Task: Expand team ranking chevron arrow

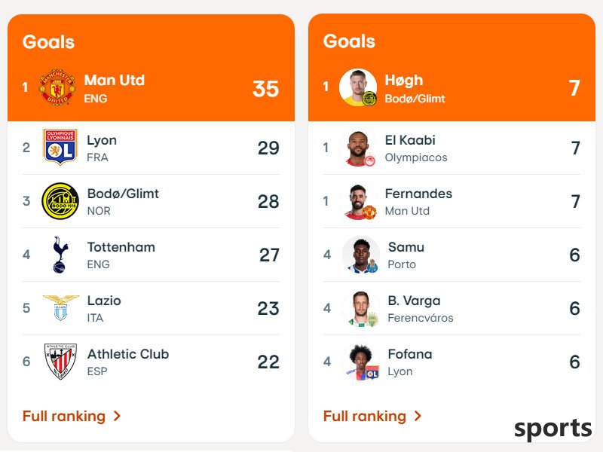Action: [x=118, y=416]
